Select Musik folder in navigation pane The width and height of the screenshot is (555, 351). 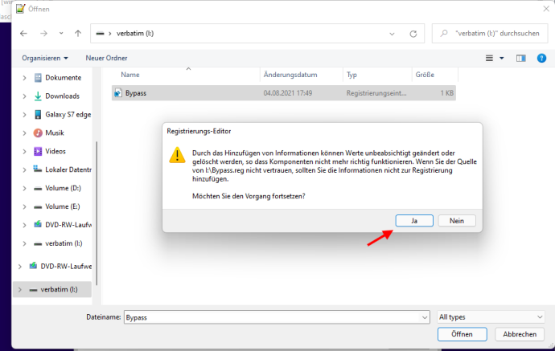coord(54,133)
